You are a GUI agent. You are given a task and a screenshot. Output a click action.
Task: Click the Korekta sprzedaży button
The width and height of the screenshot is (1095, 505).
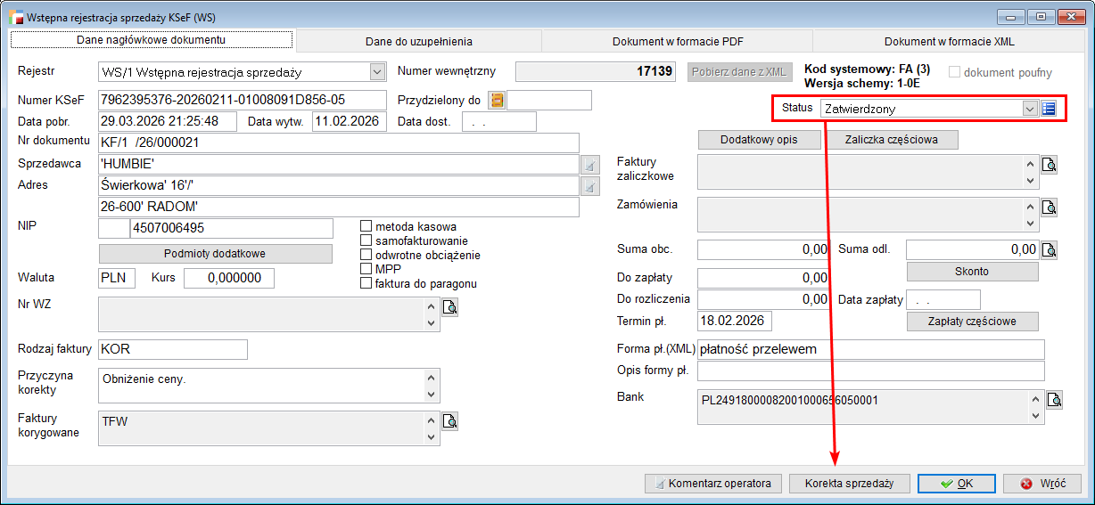click(849, 484)
